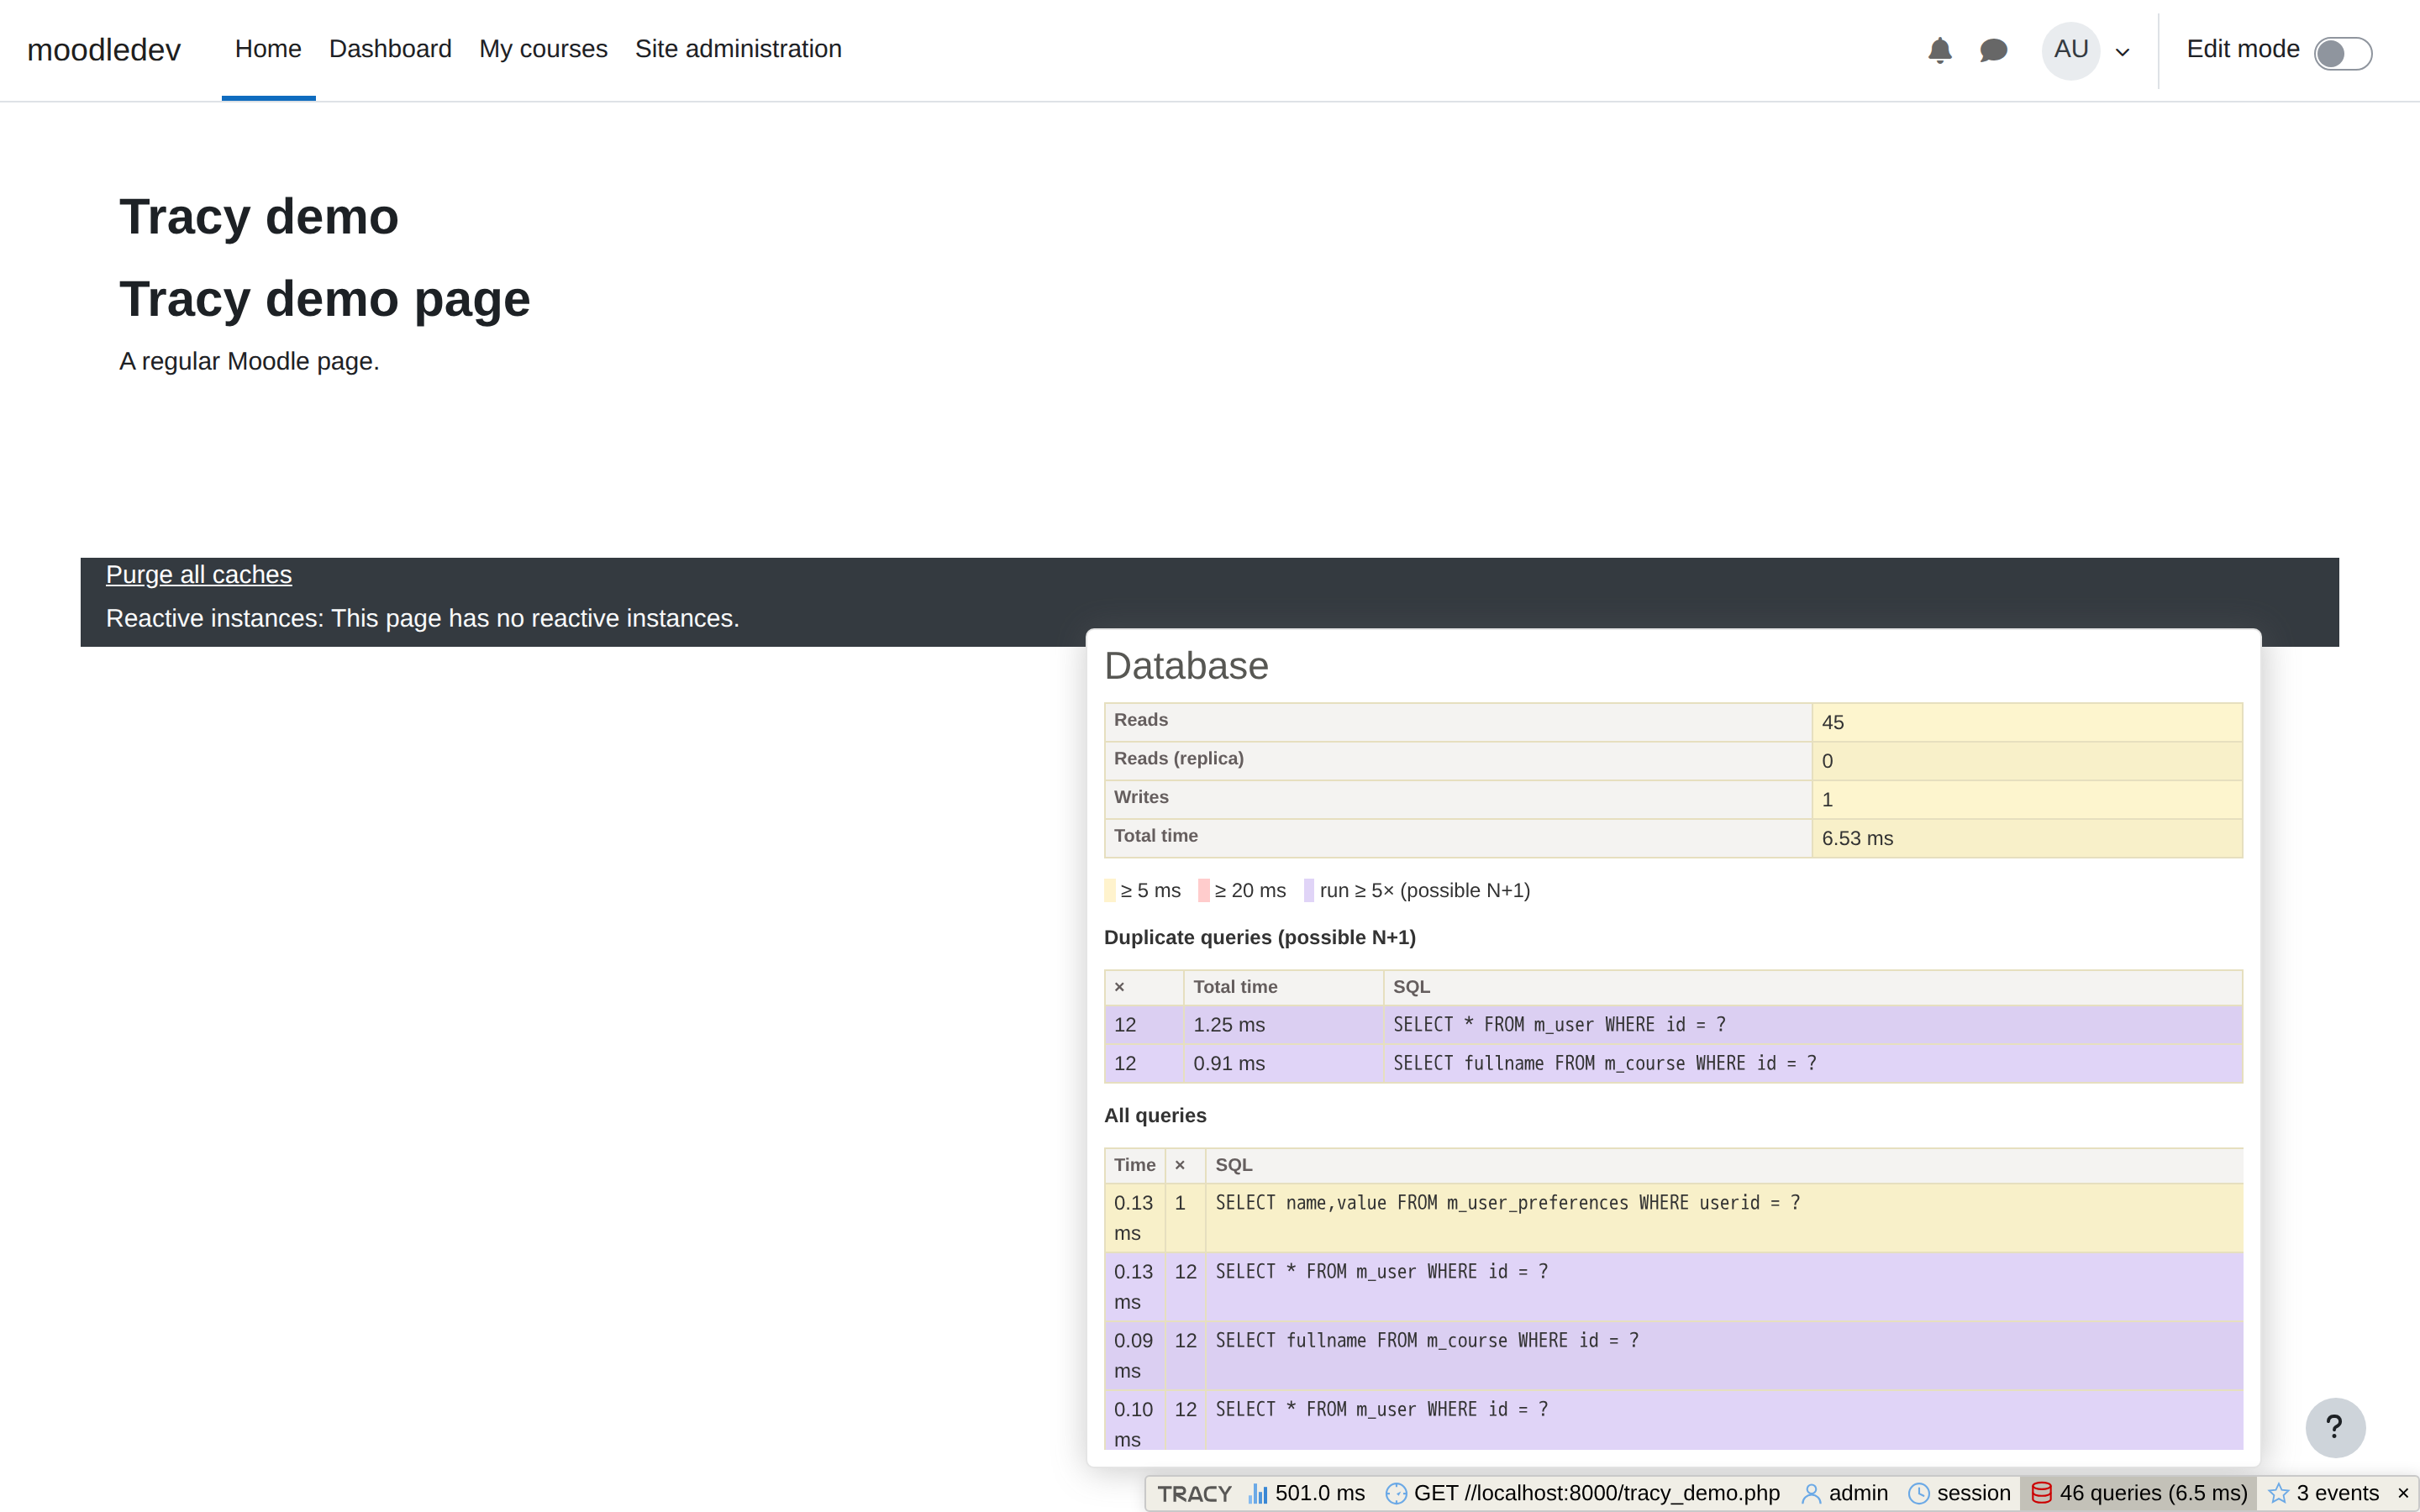Click the AU user avatar
The width and height of the screenshot is (2420, 1512).
pyautogui.click(x=2070, y=50)
